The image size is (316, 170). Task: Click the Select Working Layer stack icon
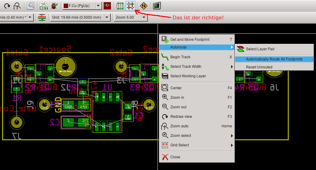click(165, 76)
